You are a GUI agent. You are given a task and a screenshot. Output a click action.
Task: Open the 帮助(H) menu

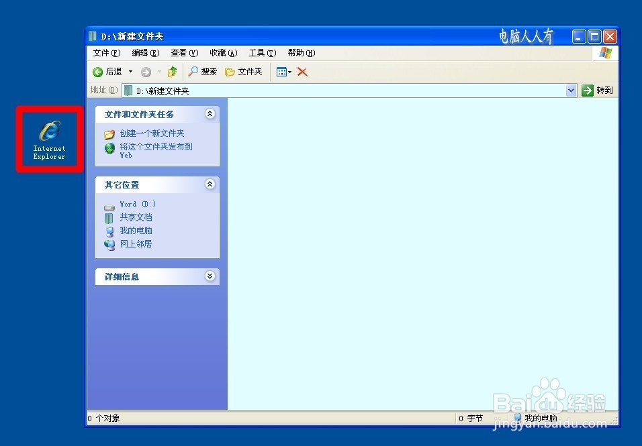tap(302, 53)
